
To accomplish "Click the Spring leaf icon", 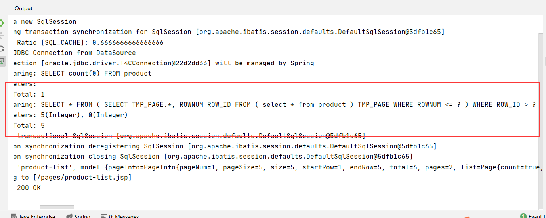I will [69, 216].
